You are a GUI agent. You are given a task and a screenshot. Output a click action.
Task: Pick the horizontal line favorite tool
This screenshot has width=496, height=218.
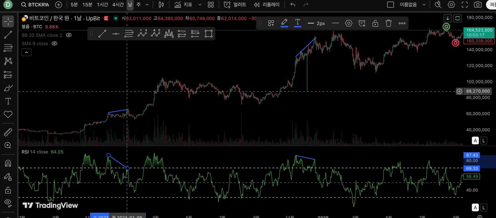click(x=116, y=34)
